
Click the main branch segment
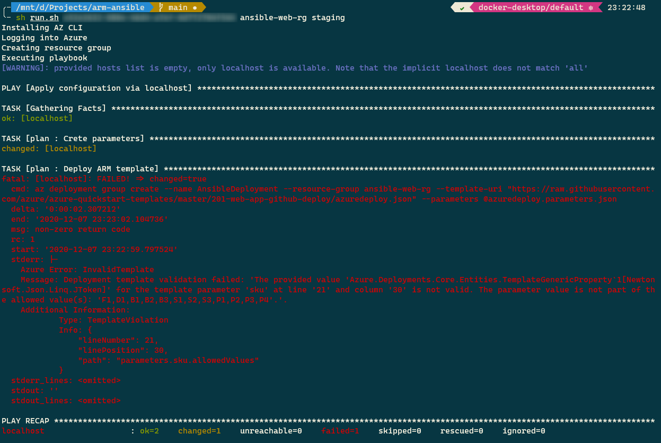tap(178, 7)
